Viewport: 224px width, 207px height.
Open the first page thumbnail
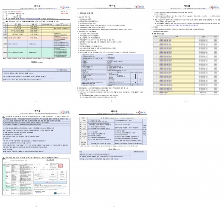[x=37, y=52]
